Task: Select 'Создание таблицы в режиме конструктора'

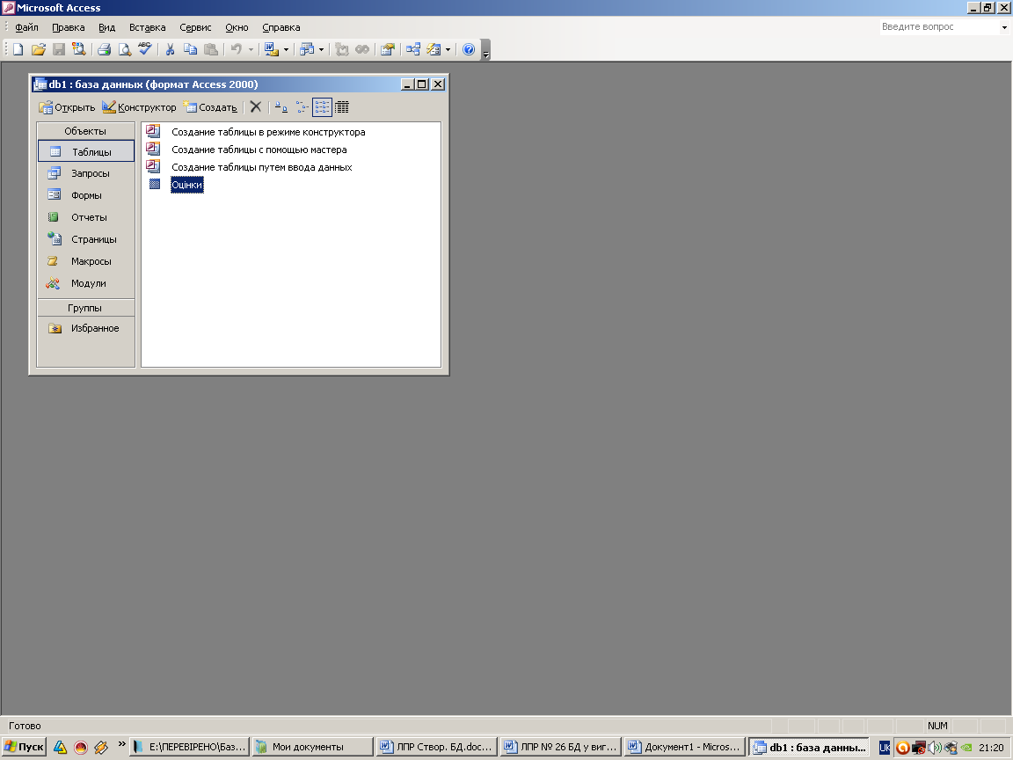Action: click(x=268, y=132)
